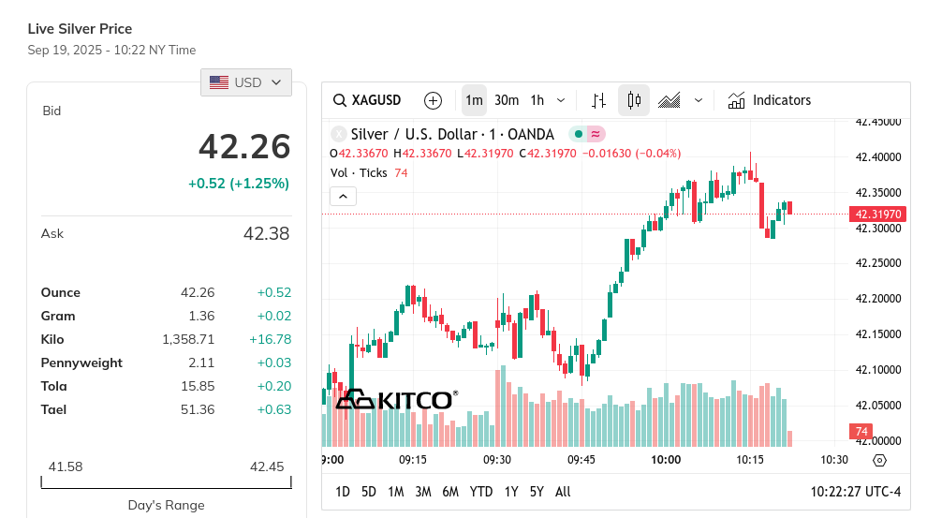The height and width of the screenshot is (518, 927).
Task: Select the candlestick chart style icon
Action: [634, 100]
